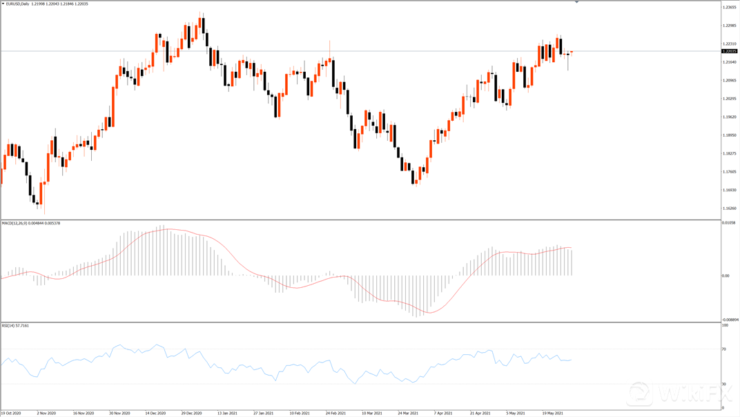Click the current price label 1.22035
Image resolution: width=740 pixels, height=417 pixels.
click(729, 51)
